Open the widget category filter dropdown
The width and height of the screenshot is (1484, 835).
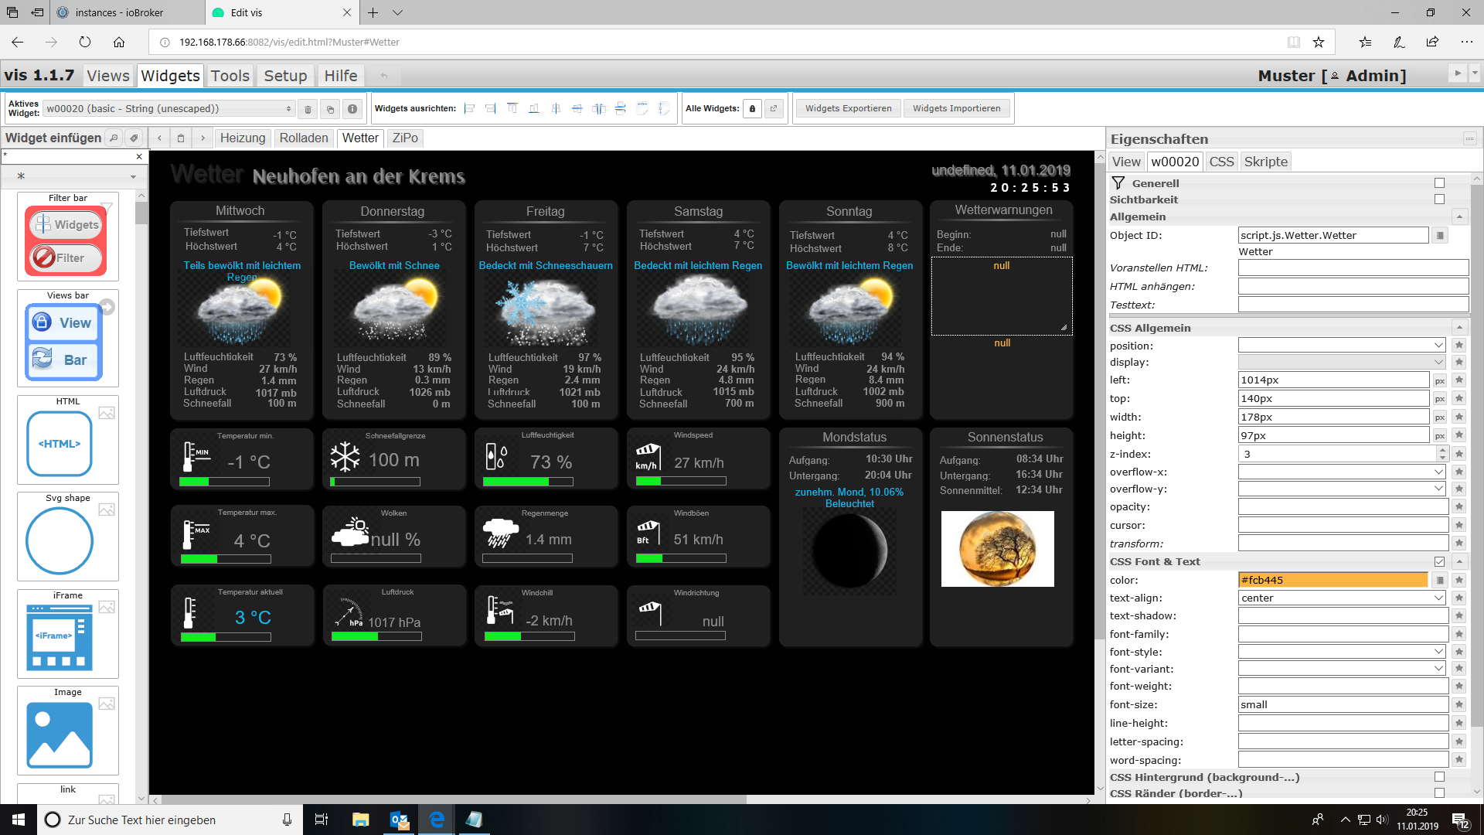[73, 176]
